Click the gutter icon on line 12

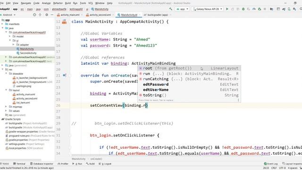click(64, 22)
